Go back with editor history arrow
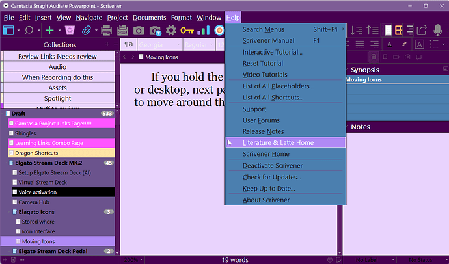This screenshot has height=264, width=449. [124, 57]
